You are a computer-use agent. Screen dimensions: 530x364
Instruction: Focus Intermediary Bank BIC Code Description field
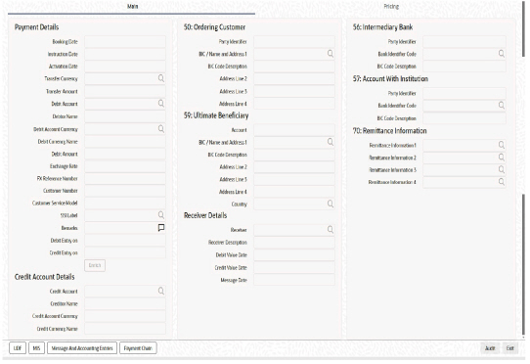click(464, 67)
